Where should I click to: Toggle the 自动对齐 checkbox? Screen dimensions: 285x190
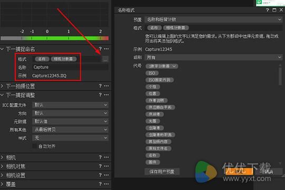(34, 146)
